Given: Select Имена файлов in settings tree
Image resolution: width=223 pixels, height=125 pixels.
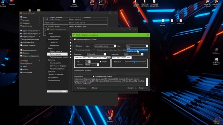Looking at the screenshot, I should (x=56, y=63).
